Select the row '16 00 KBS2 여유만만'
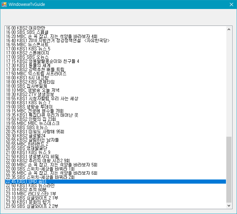Image resolution: width=237 pixels, height=214 pixels. (116, 28)
